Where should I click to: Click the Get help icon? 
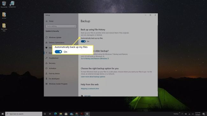[x=82, y=96]
